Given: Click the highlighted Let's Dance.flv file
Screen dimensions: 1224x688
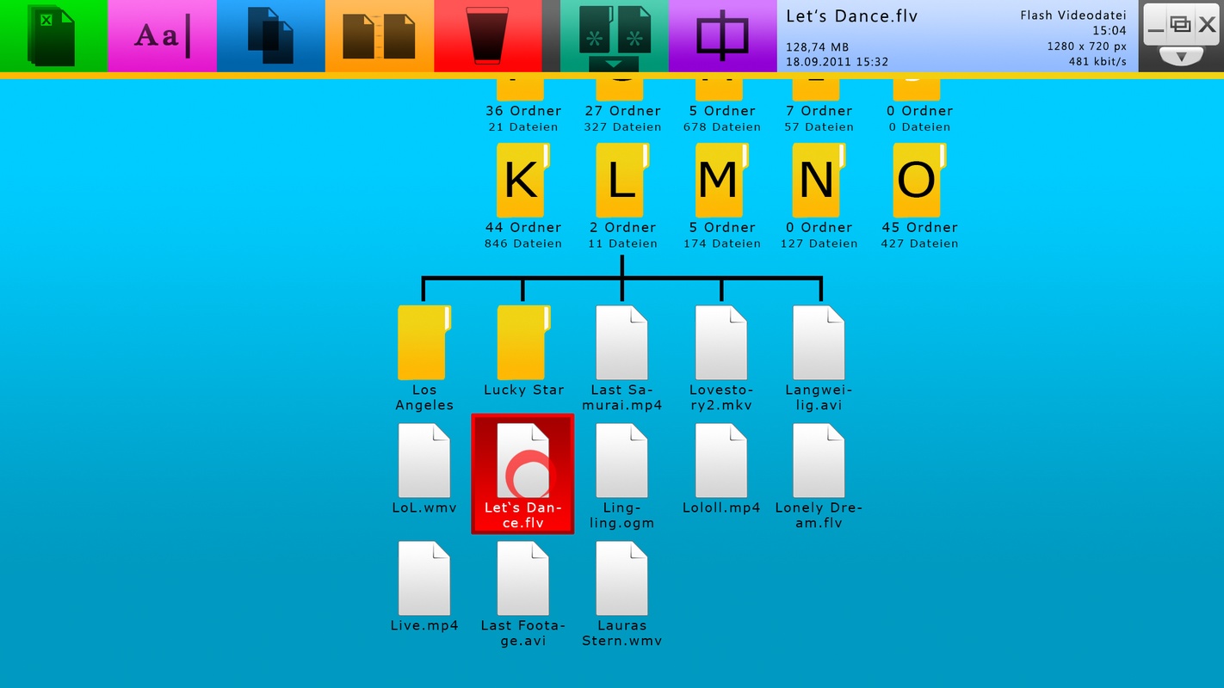Looking at the screenshot, I should click(522, 474).
